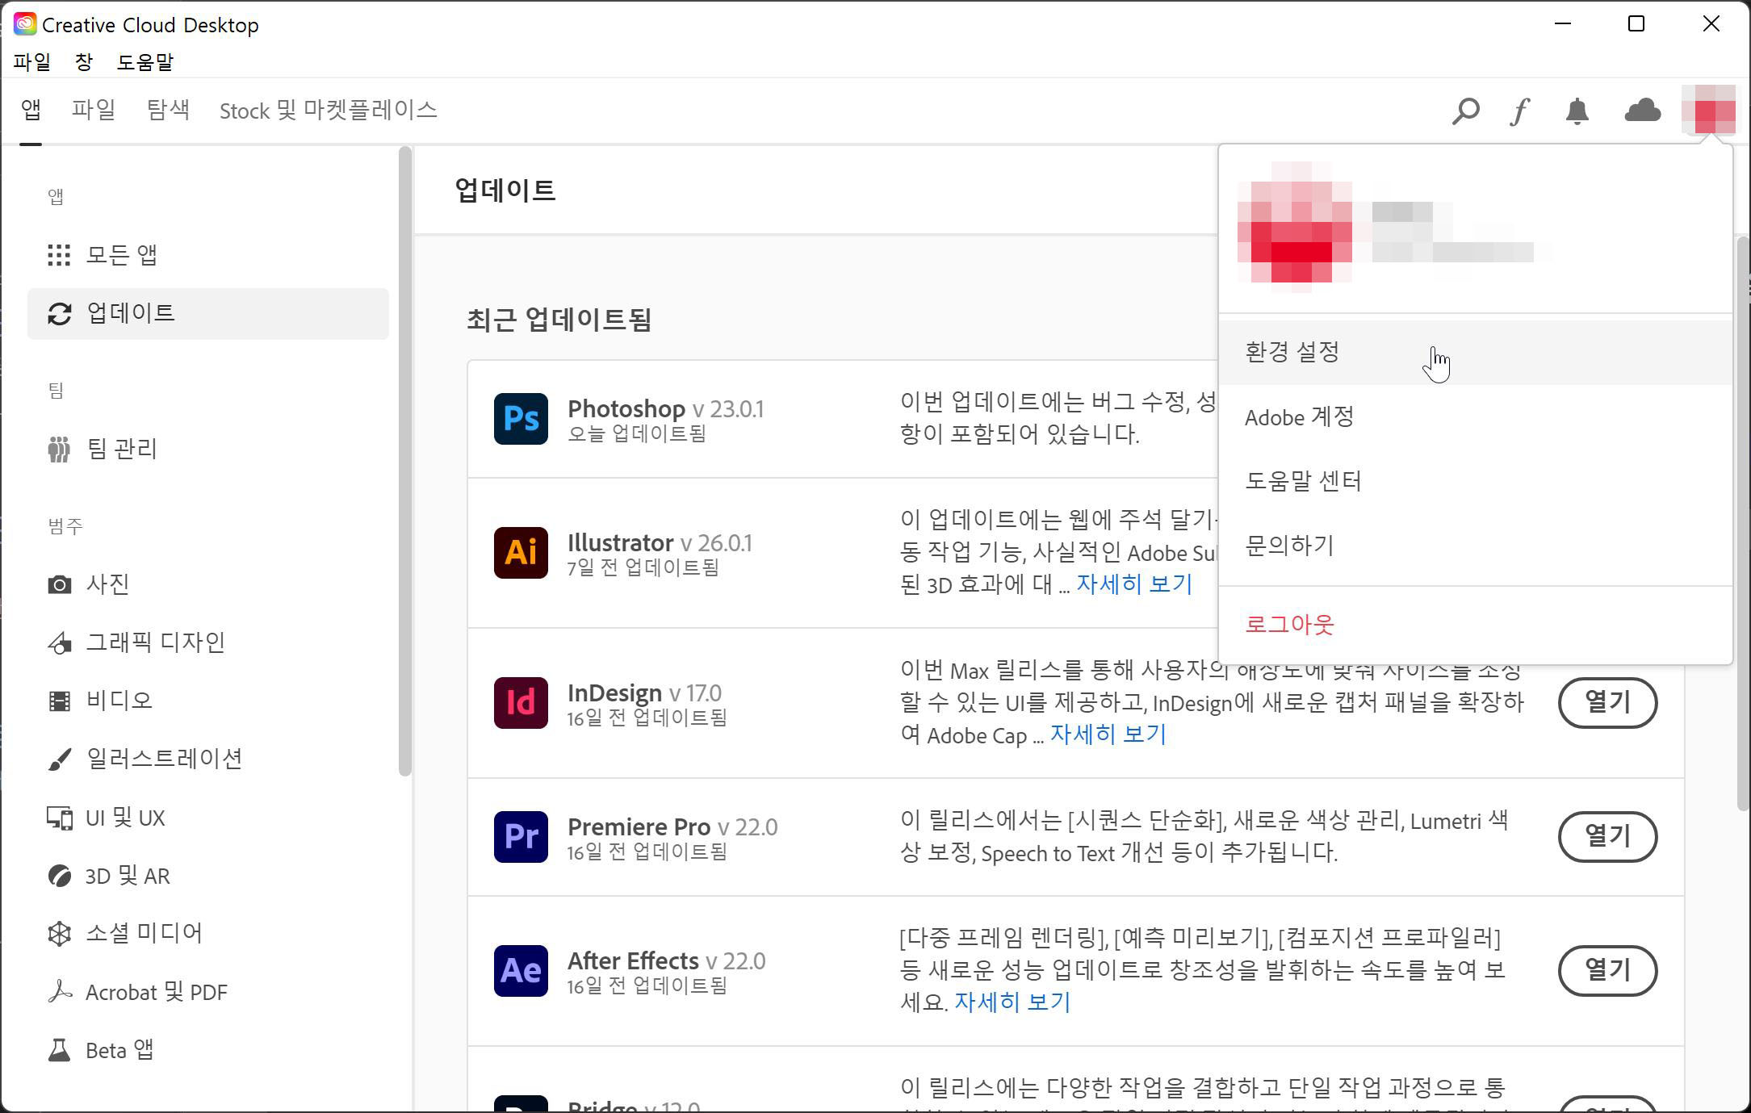1751x1113 pixels.
Task: Select 팀 관리 in sidebar
Action: pyautogui.click(x=207, y=449)
